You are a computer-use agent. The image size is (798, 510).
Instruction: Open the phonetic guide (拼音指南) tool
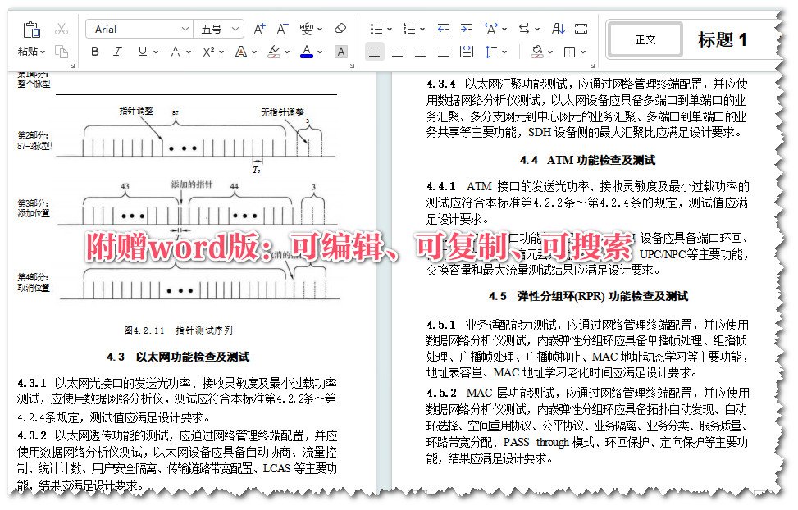tap(306, 29)
